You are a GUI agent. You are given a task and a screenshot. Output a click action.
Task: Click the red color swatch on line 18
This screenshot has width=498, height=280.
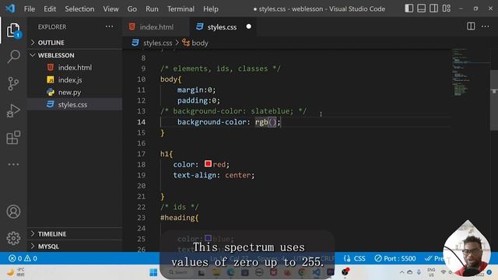pyautogui.click(x=208, y=164)
